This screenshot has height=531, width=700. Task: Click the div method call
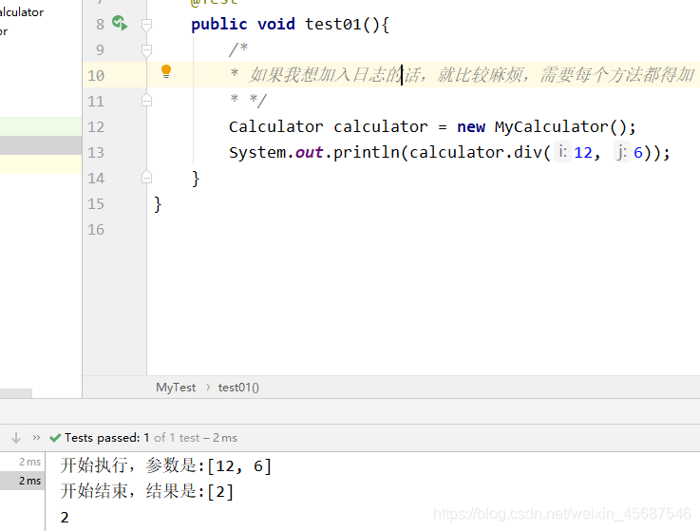click(x=528, y=153)
